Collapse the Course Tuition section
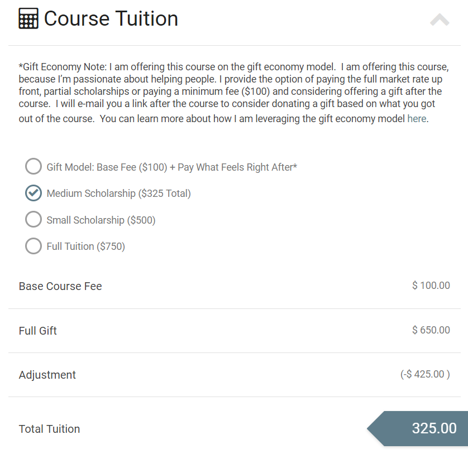Viewport: 468px width, 459px height. [x=441, y=20]
